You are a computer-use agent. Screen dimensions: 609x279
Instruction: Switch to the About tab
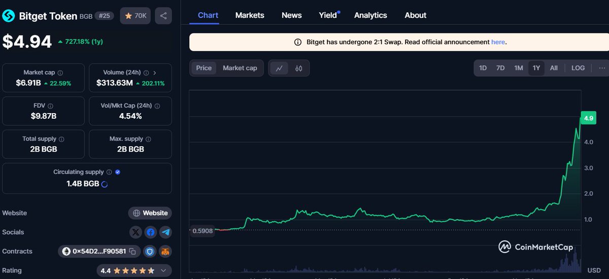tap(416, 15)
